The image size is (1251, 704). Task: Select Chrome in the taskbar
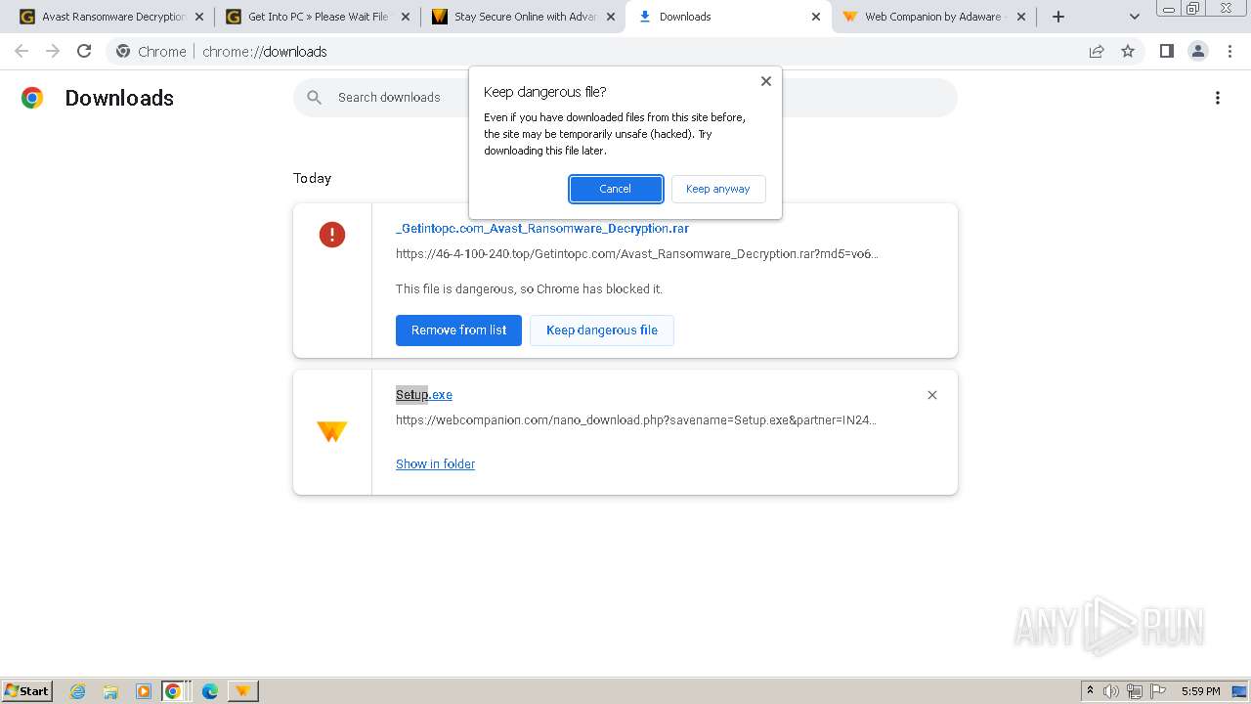(x=174, y=691)
